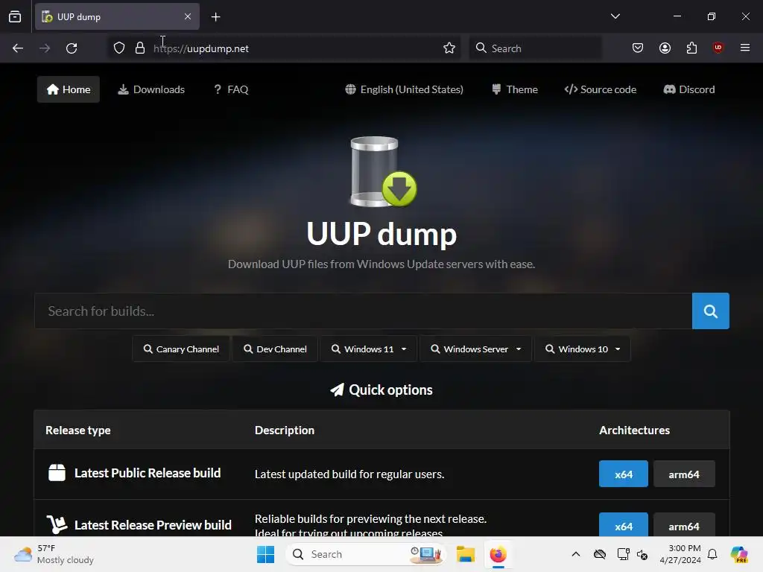Open the FAQ nav item

click(231, 89)
